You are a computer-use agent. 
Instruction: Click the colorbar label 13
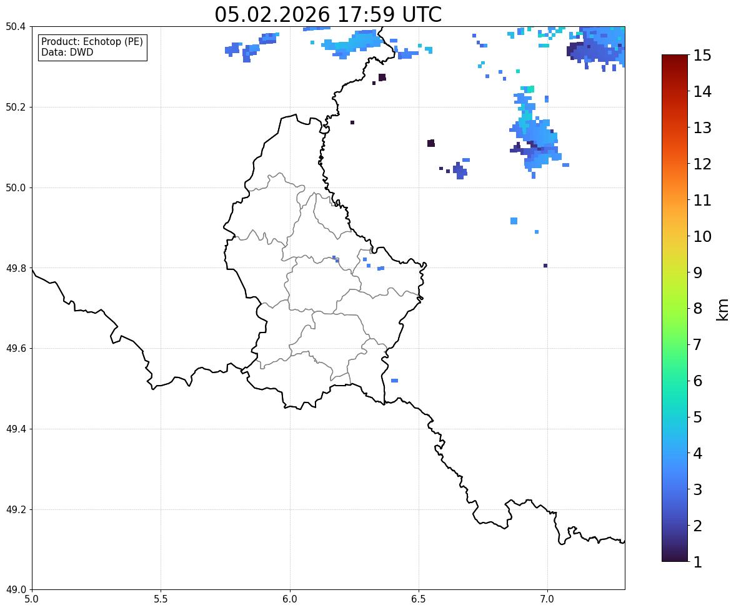point(702,127)
